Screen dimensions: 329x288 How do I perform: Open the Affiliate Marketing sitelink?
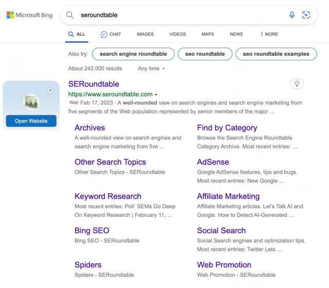click(228, 196)
